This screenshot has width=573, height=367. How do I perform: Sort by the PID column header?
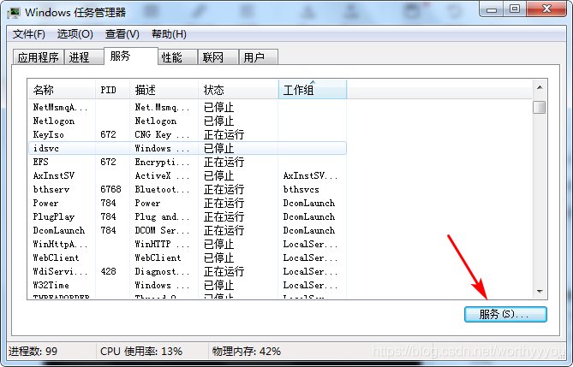(x=112, y=90)
